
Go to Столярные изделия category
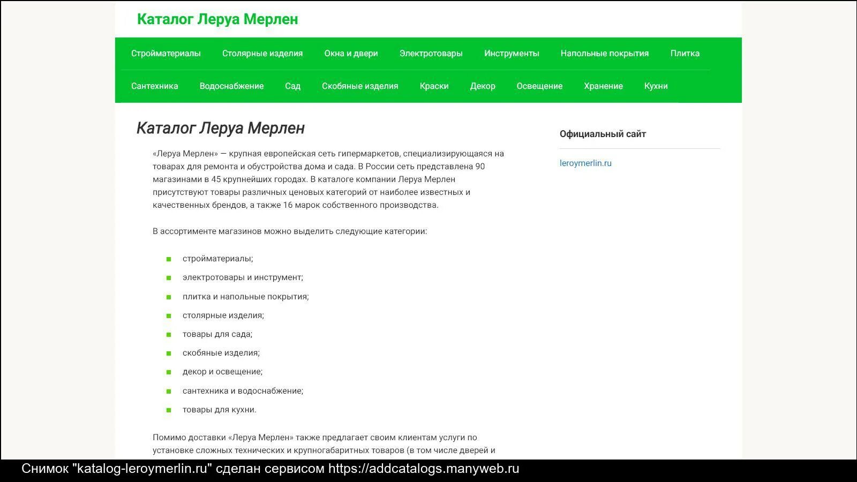click(262, 54)
